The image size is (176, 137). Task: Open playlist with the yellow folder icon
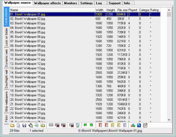[12, 125]
